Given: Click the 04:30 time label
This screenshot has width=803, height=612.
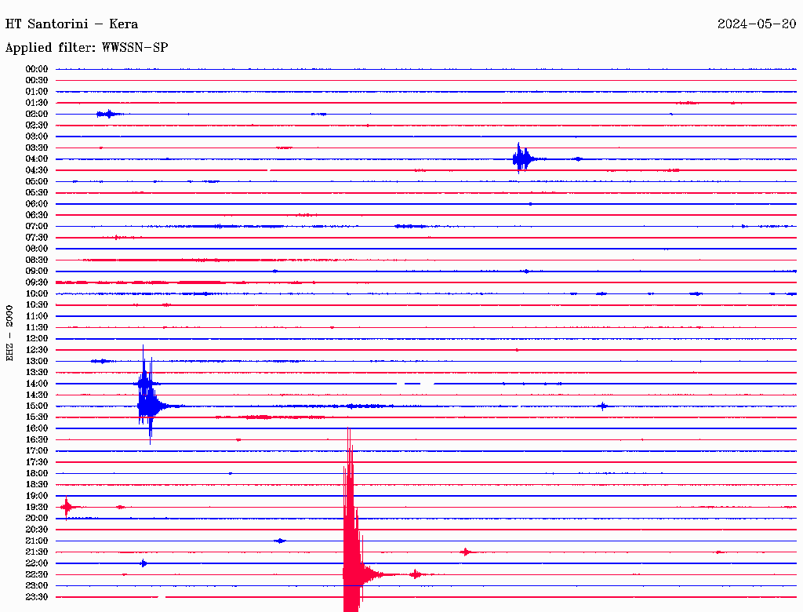Looking at the screenshot, I should tap(37, 170).
